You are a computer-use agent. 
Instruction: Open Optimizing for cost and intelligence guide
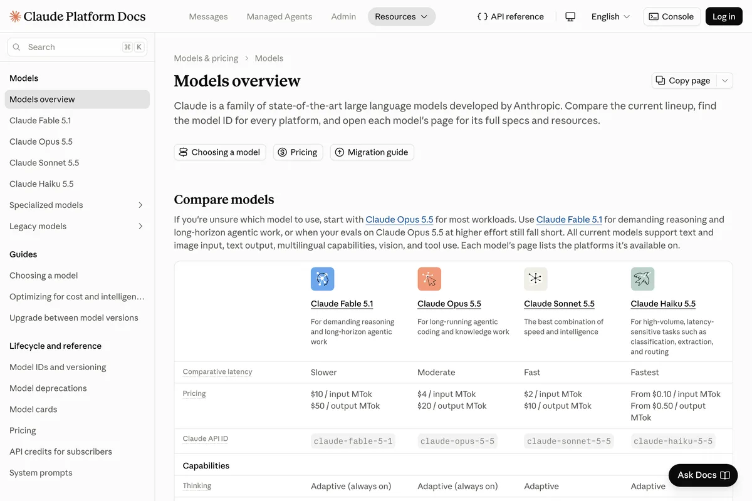77,297
